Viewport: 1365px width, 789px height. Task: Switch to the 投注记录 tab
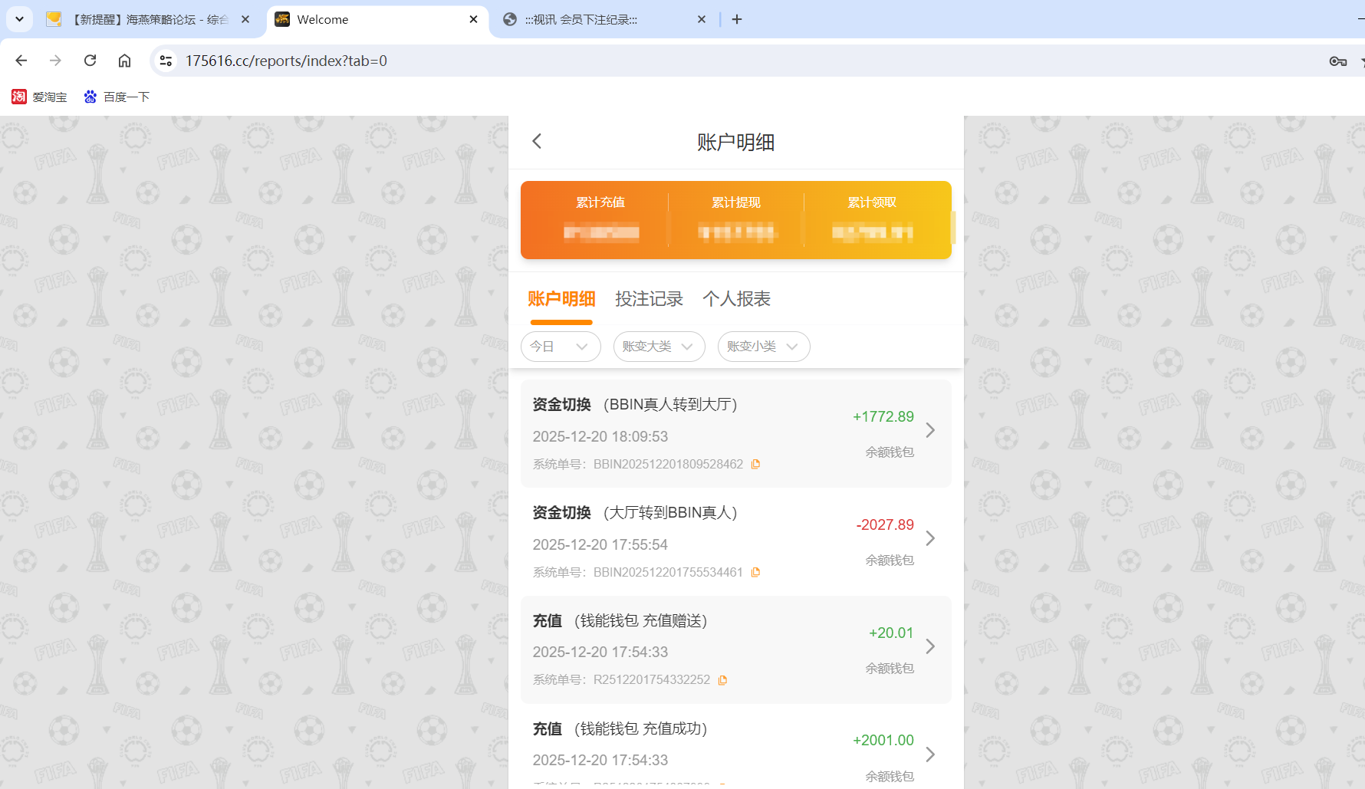click(x=649, y=299)
